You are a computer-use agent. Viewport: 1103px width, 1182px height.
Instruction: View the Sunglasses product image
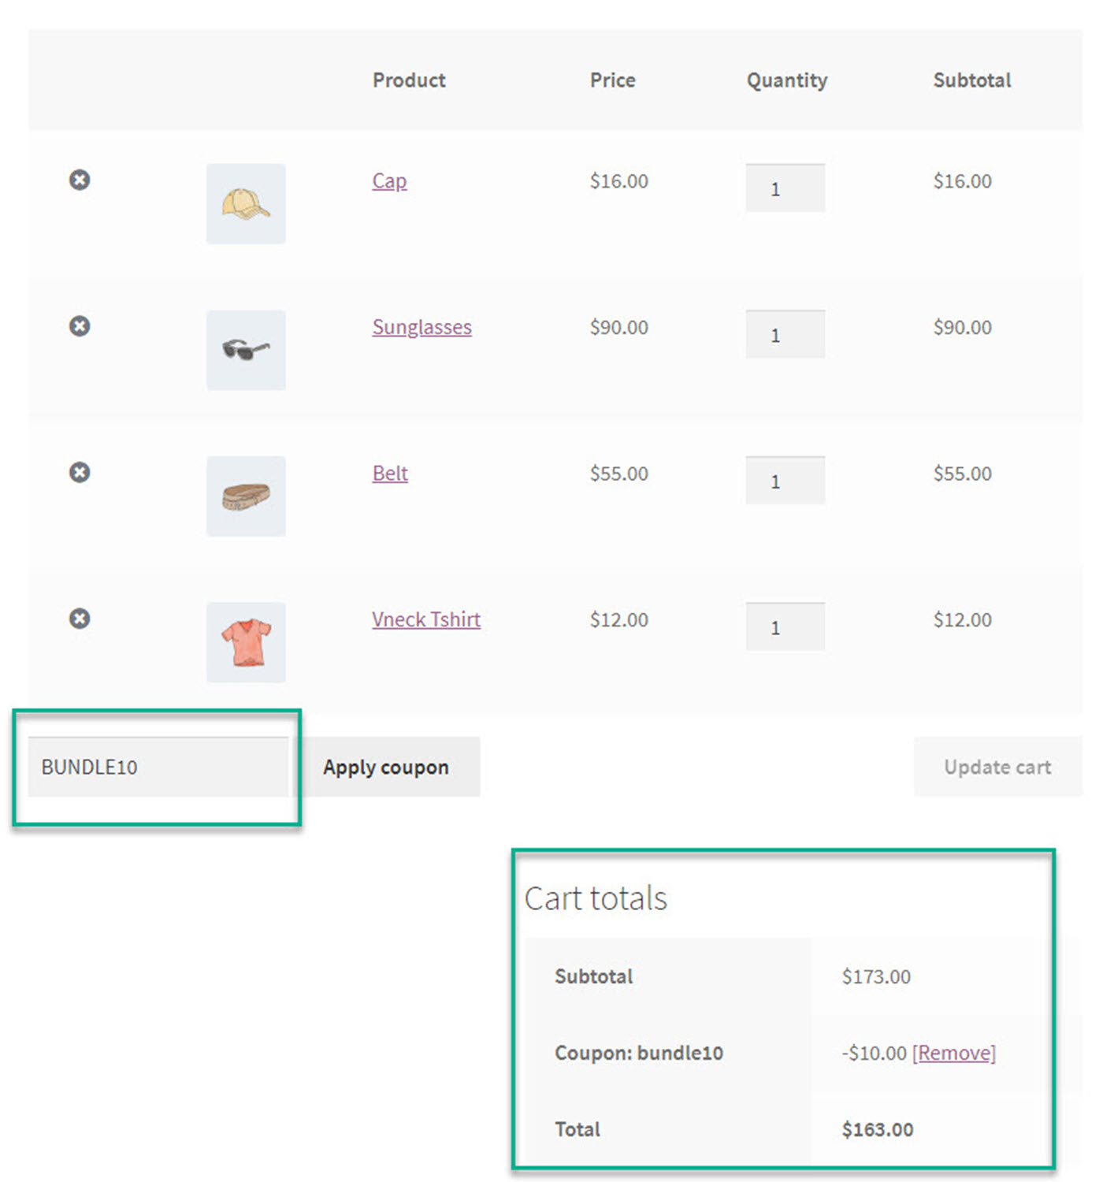tap(245, 350)
